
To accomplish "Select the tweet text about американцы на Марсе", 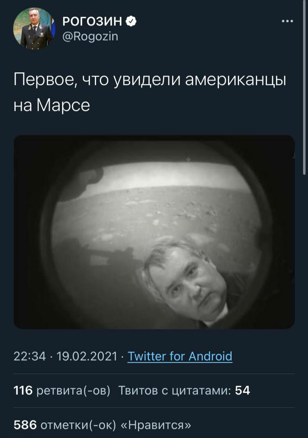I will [150, 92].
